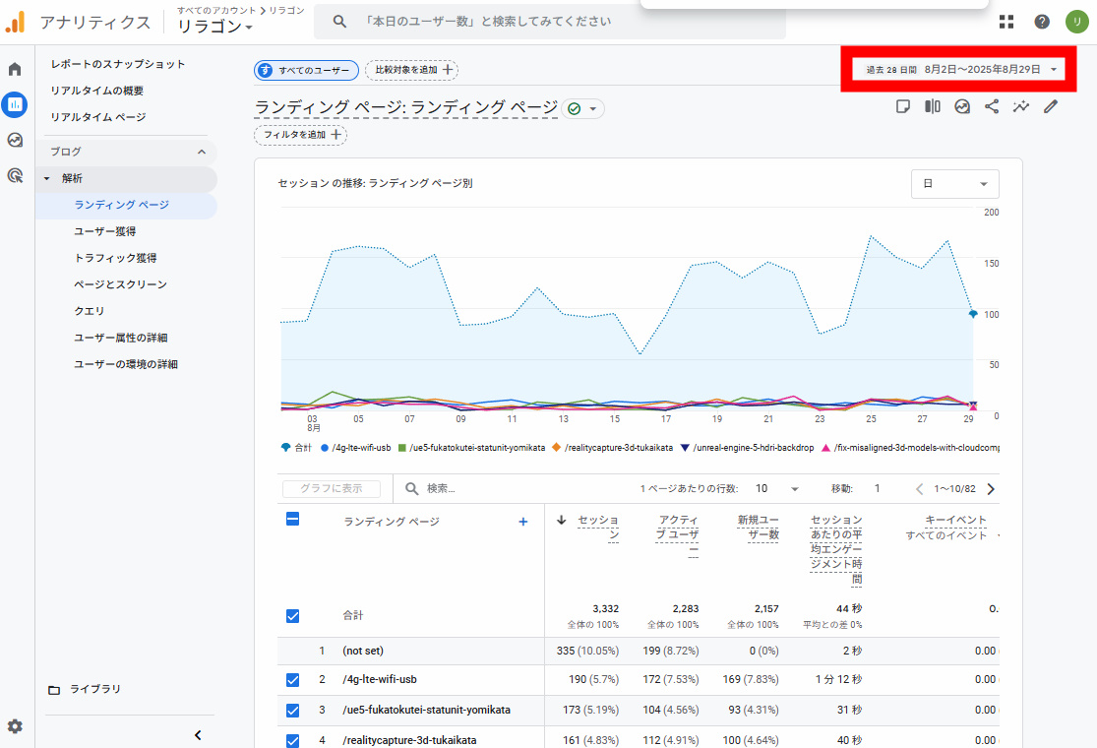Click the customize report pencil icon
This screenshot has height=748, width=1097.
[1051, 107]
